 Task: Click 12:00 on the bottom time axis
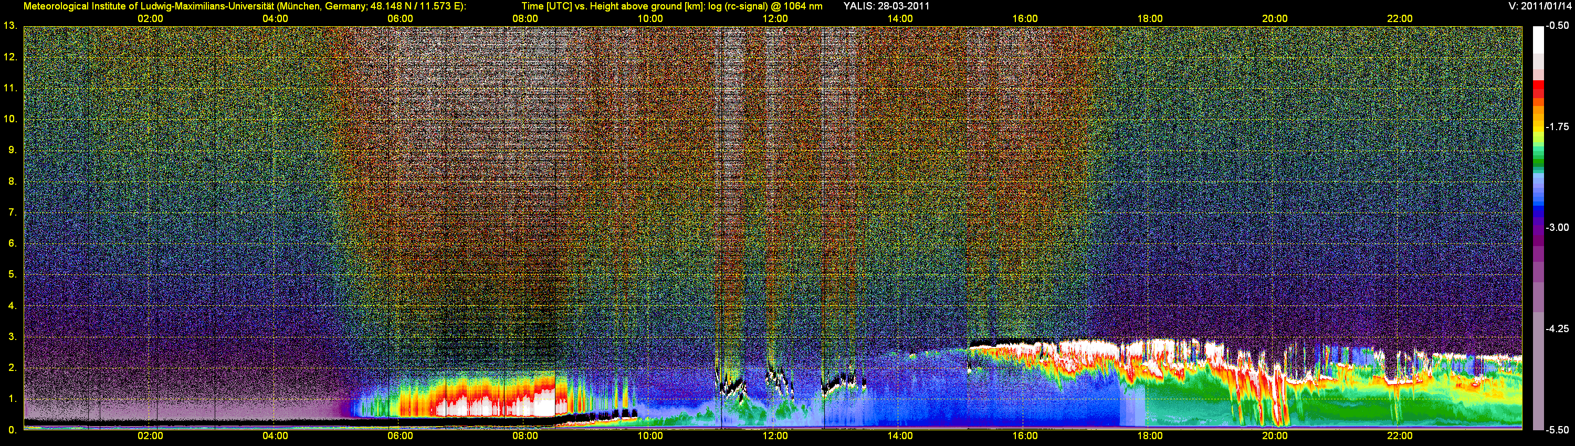(x=775, y=436)
